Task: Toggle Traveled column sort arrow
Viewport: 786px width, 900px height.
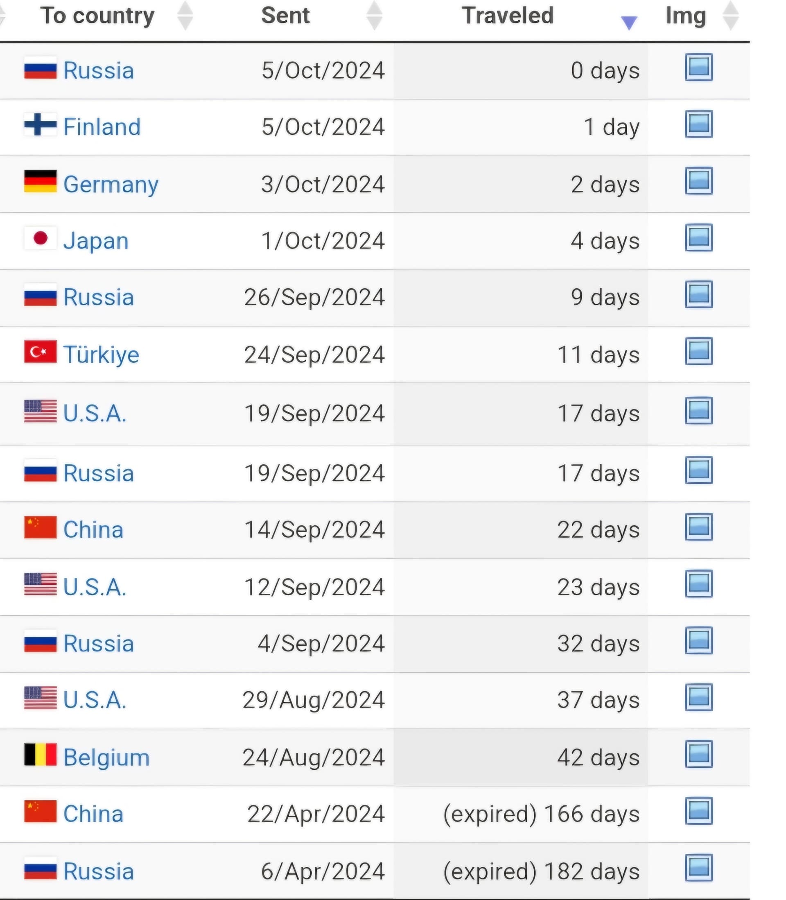Action: click(x=629, y=23)
